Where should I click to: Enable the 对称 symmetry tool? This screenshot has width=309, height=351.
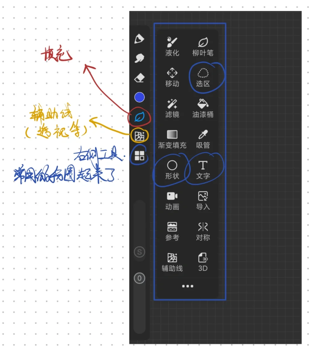pos(203,231)
